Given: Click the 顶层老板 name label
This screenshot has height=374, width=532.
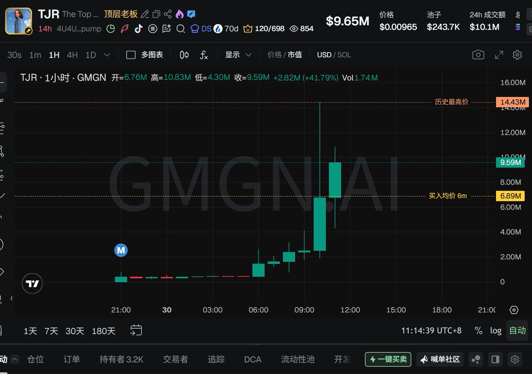Looking at the screenshot, I should 121,14.
